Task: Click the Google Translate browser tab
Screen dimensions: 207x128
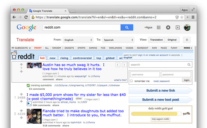Action: (x=48, y=11)
